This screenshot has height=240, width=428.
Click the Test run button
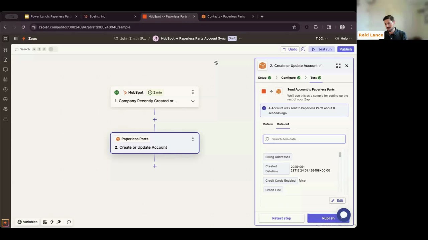(321, 49)
